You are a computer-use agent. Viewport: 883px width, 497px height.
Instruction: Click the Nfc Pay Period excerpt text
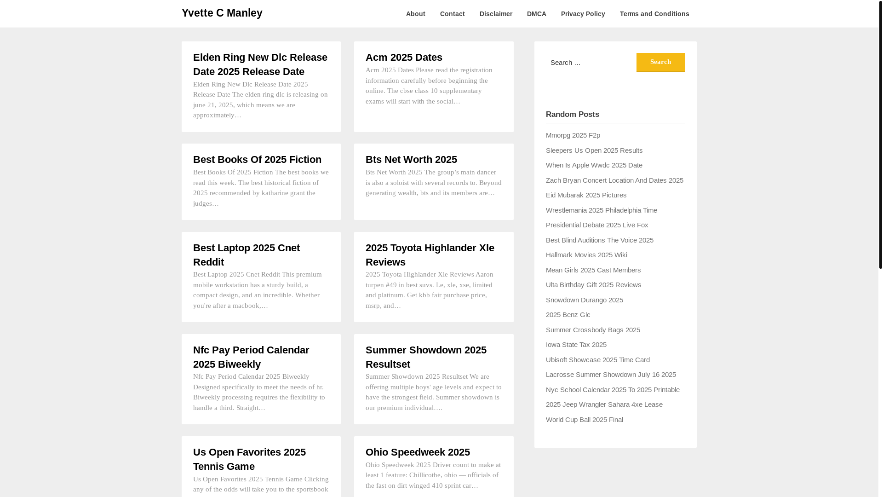coord(260,392)
